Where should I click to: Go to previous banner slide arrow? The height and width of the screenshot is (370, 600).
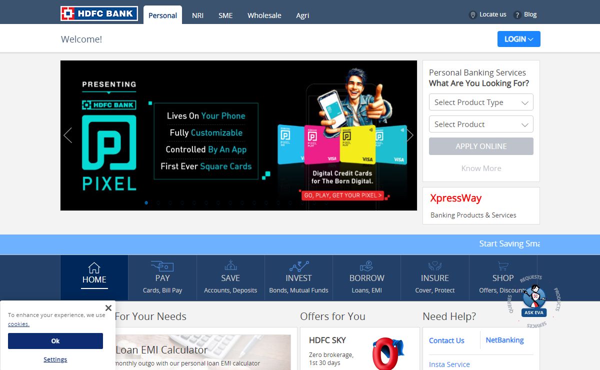coord(68,135)
